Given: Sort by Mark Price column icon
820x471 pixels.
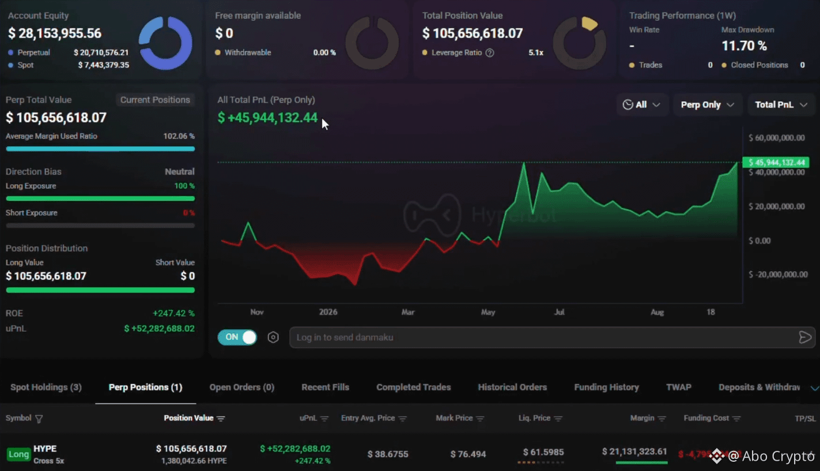Looking at the screenshot, I should (481, 419).
